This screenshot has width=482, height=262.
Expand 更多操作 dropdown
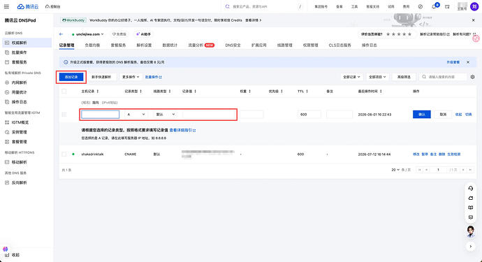(131, 77)
